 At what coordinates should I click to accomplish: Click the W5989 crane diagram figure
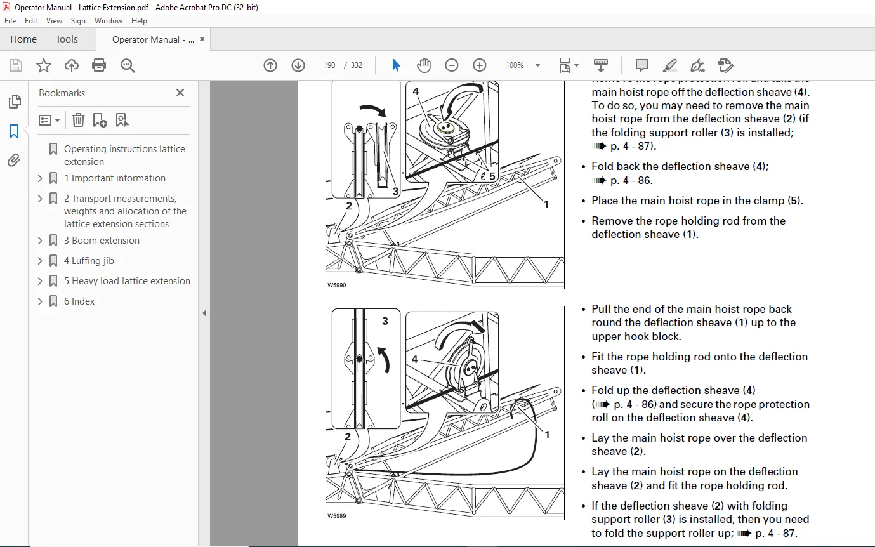coord(445,413)
